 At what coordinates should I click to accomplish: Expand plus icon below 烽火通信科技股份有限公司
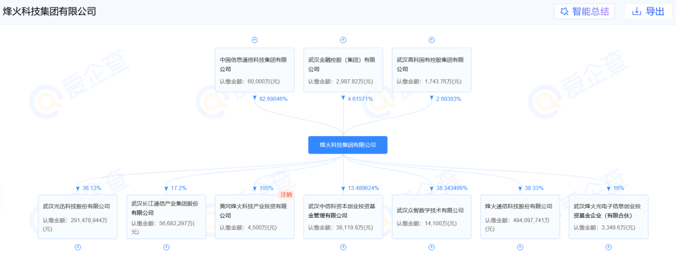pos(520,247)
